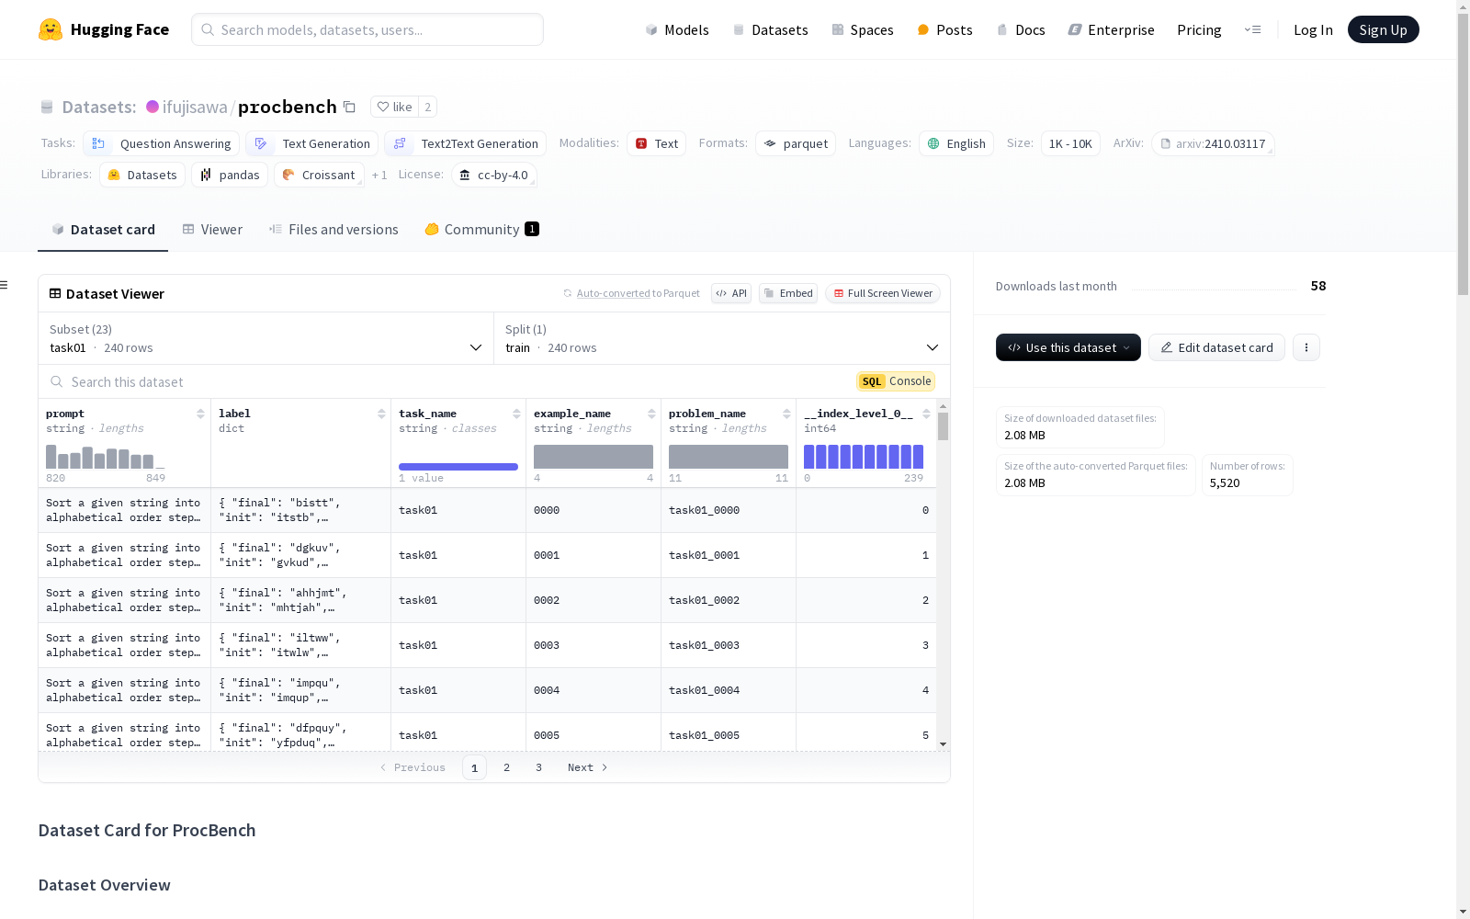
Task: Go to Datasets in the navbar
Action: pyautogui.click(x=771, y=29)
